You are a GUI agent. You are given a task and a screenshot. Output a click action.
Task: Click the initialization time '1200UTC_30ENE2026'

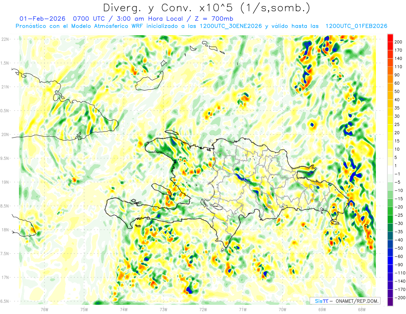coord(231,26)
